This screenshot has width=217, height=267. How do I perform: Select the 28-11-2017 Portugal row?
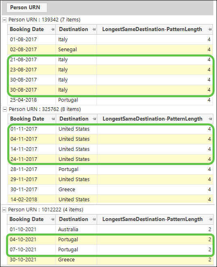coord(110,169)
